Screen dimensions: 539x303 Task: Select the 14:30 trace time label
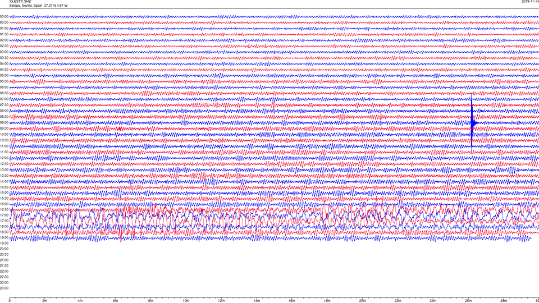[4, 187]
